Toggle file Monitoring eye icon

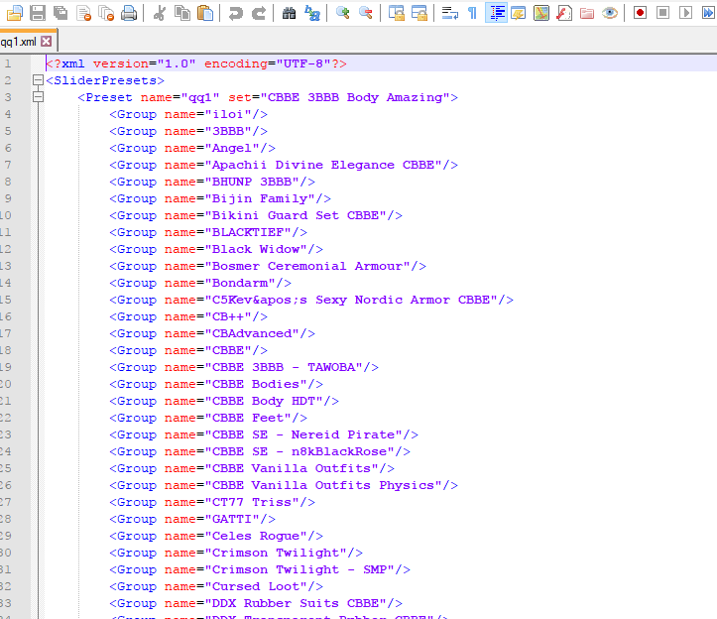coord(610,13)
